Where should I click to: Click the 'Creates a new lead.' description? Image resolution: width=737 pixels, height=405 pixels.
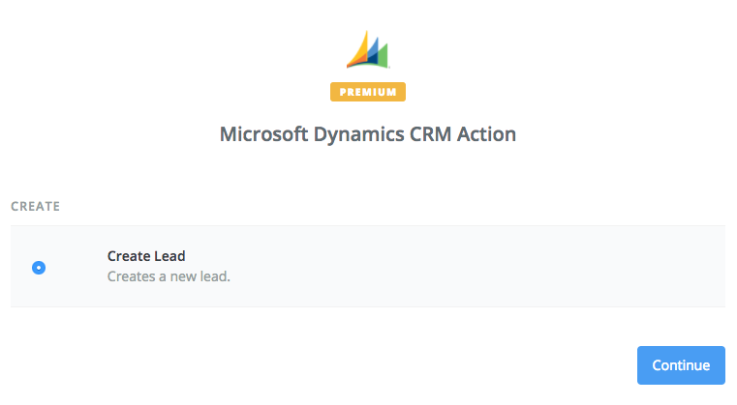(169, 276)
